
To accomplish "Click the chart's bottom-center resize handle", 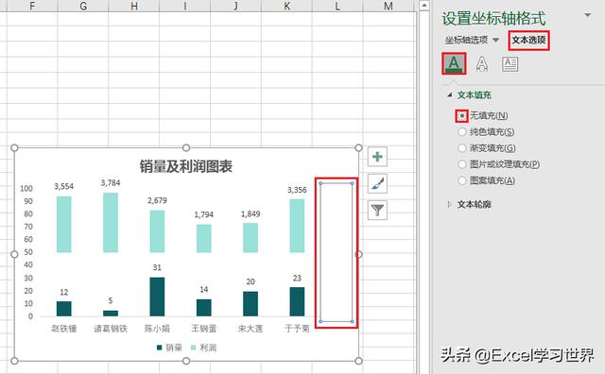I will [186, 361].
